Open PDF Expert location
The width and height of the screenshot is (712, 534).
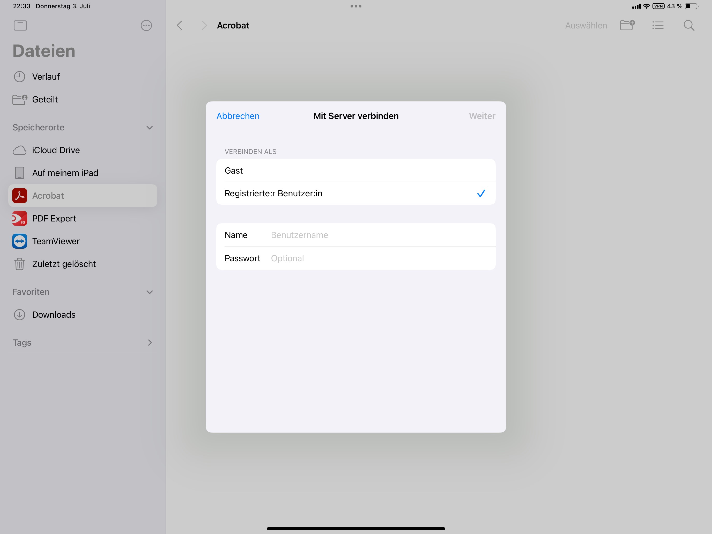point(54,219)
